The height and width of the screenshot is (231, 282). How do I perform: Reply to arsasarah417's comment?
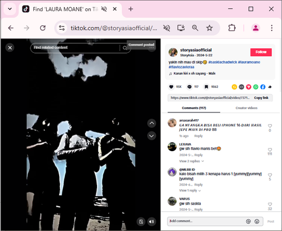click(199, 136)
